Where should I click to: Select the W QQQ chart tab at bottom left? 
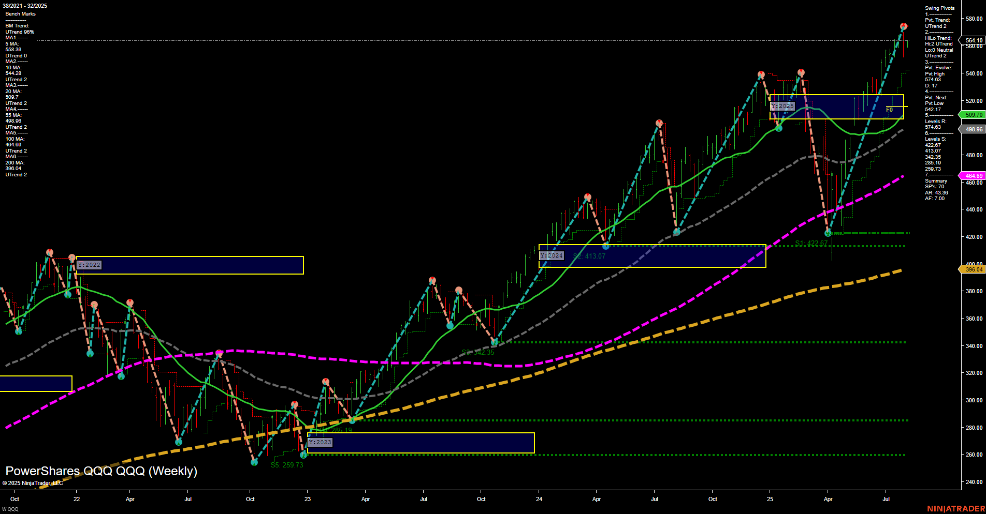click(10, 509)
